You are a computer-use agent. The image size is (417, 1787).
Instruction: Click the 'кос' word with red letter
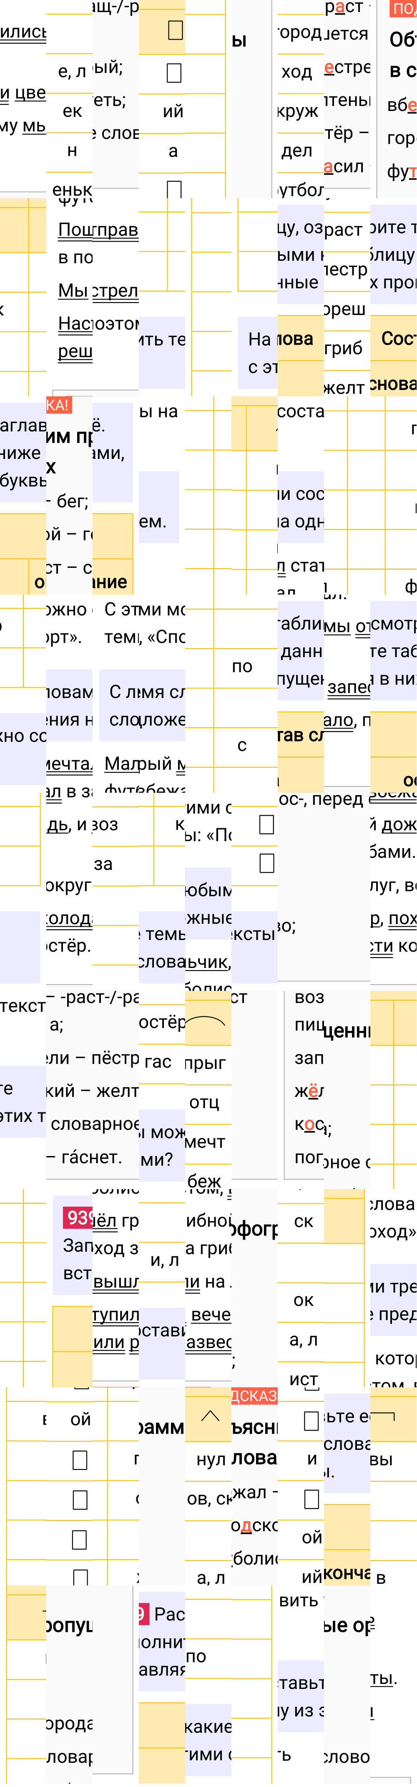(x=309, y=1124)
